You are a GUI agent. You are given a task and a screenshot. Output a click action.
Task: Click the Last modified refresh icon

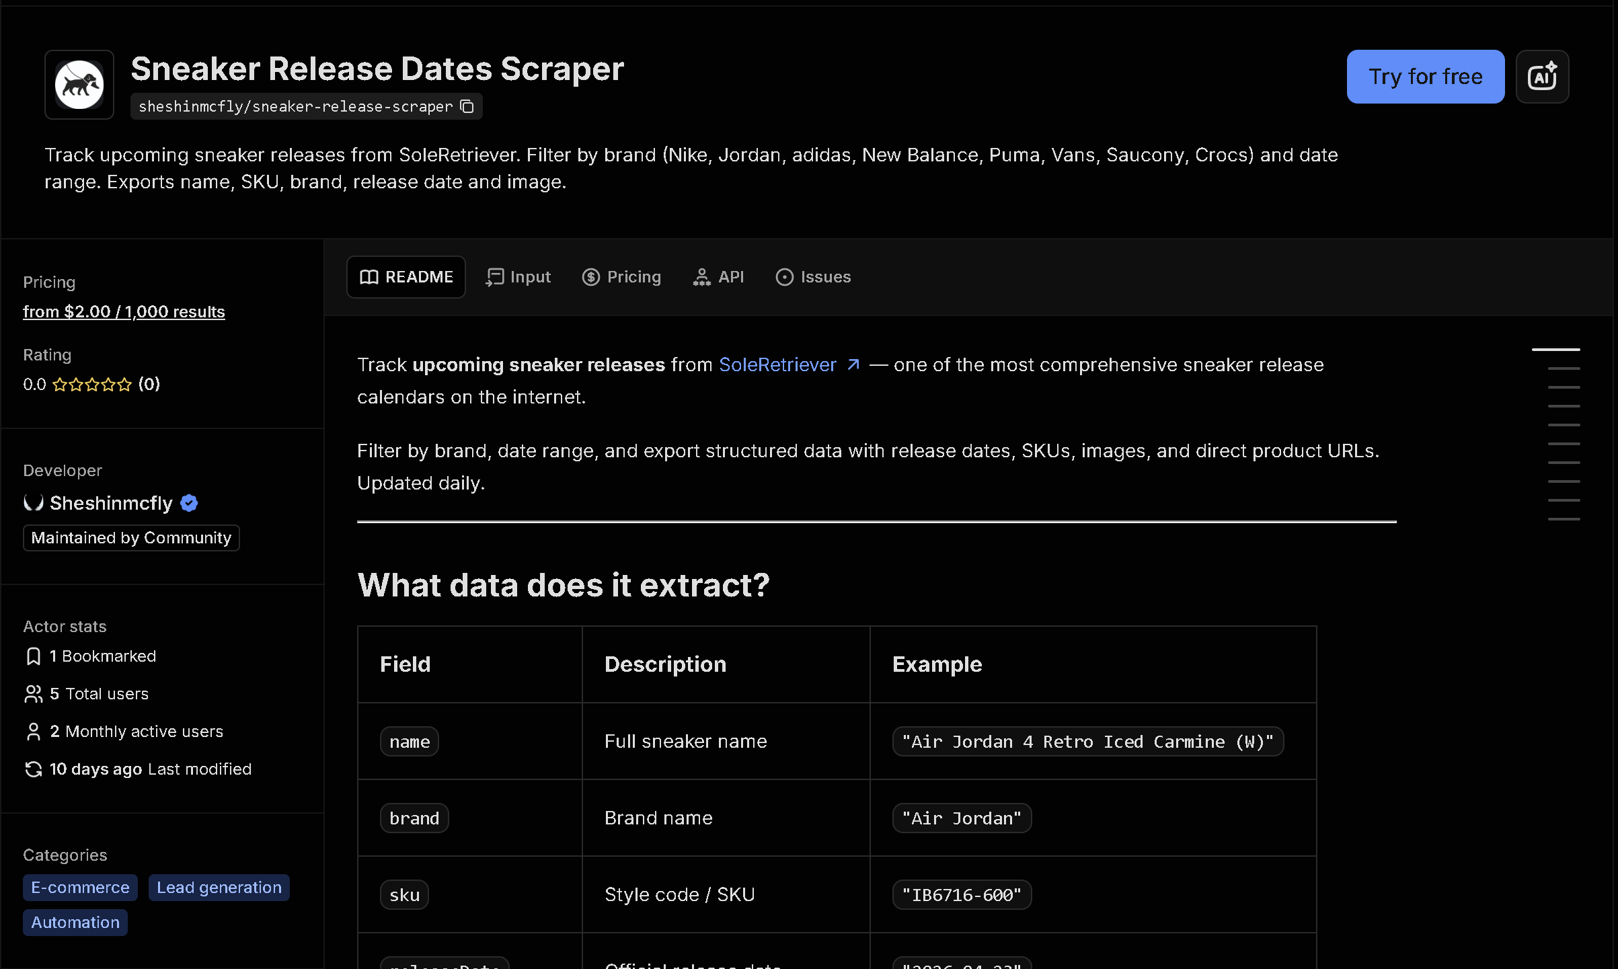click(33, 769)
